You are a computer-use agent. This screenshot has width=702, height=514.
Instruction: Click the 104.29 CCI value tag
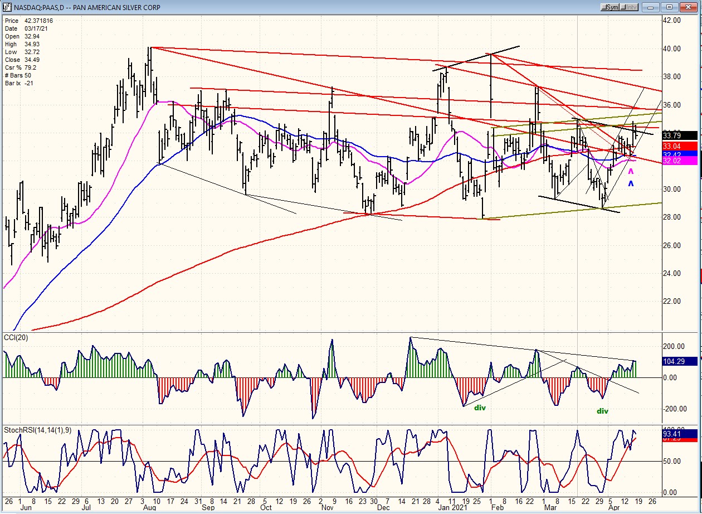tap(679, 361)
